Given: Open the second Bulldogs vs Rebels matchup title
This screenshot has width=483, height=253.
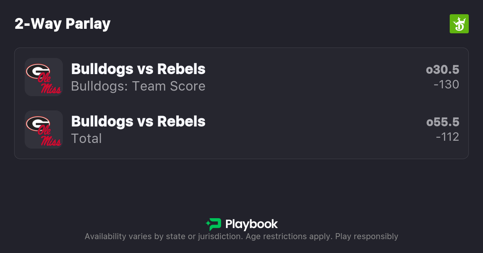Looking at the screenshot, I should 138,122.
